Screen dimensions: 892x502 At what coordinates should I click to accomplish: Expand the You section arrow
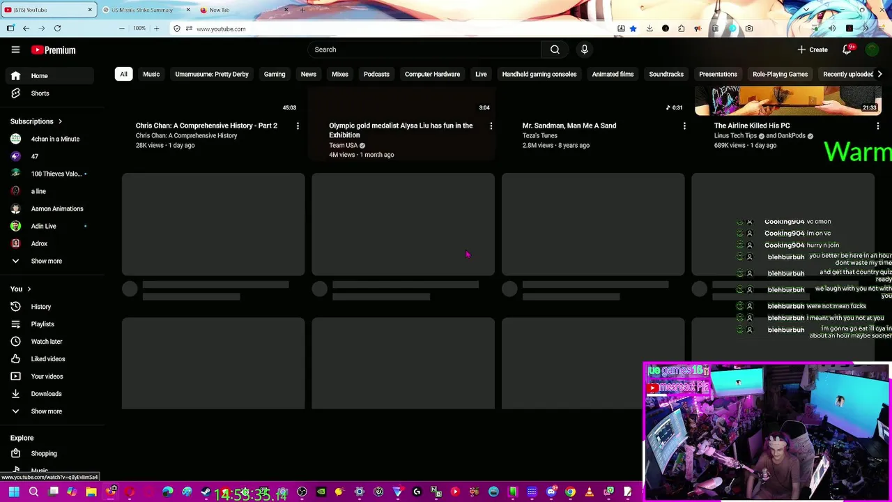[x=29, y=289]
